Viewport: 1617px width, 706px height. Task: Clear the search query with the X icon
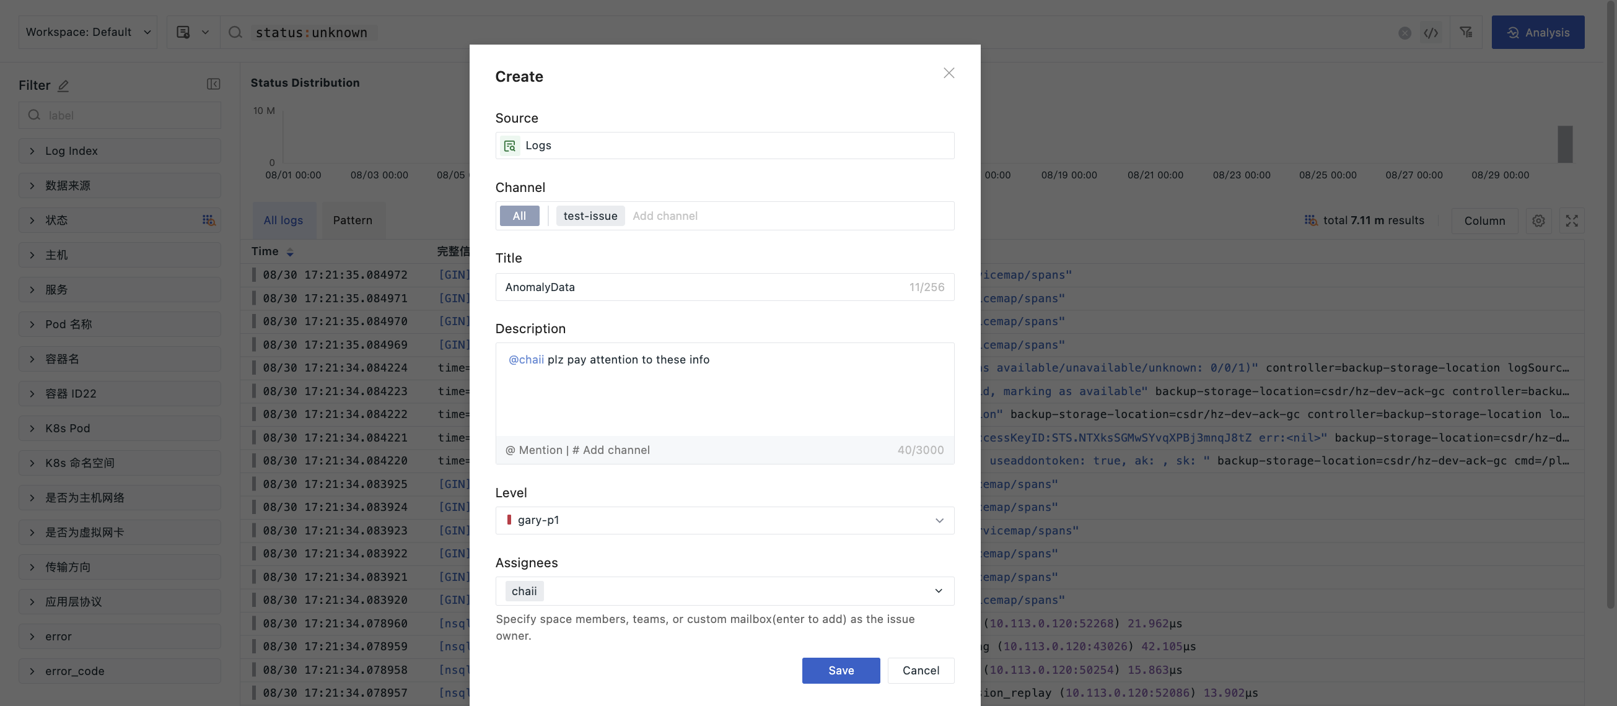(1404, 33)
